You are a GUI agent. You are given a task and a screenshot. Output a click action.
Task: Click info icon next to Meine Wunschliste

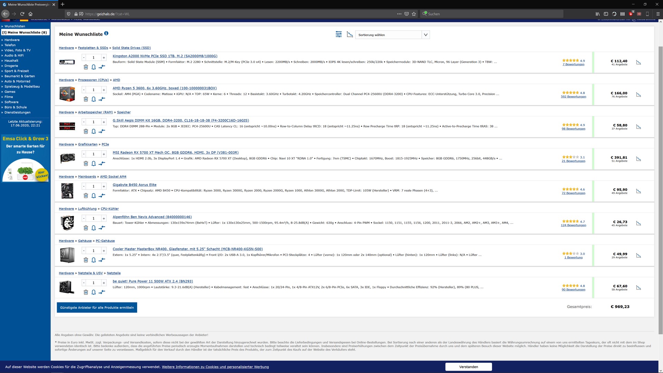(106, 34)
